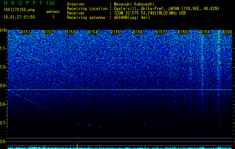235x149 pixels.
Task: Click the meteor count label
Action: [x=53, y=12]
